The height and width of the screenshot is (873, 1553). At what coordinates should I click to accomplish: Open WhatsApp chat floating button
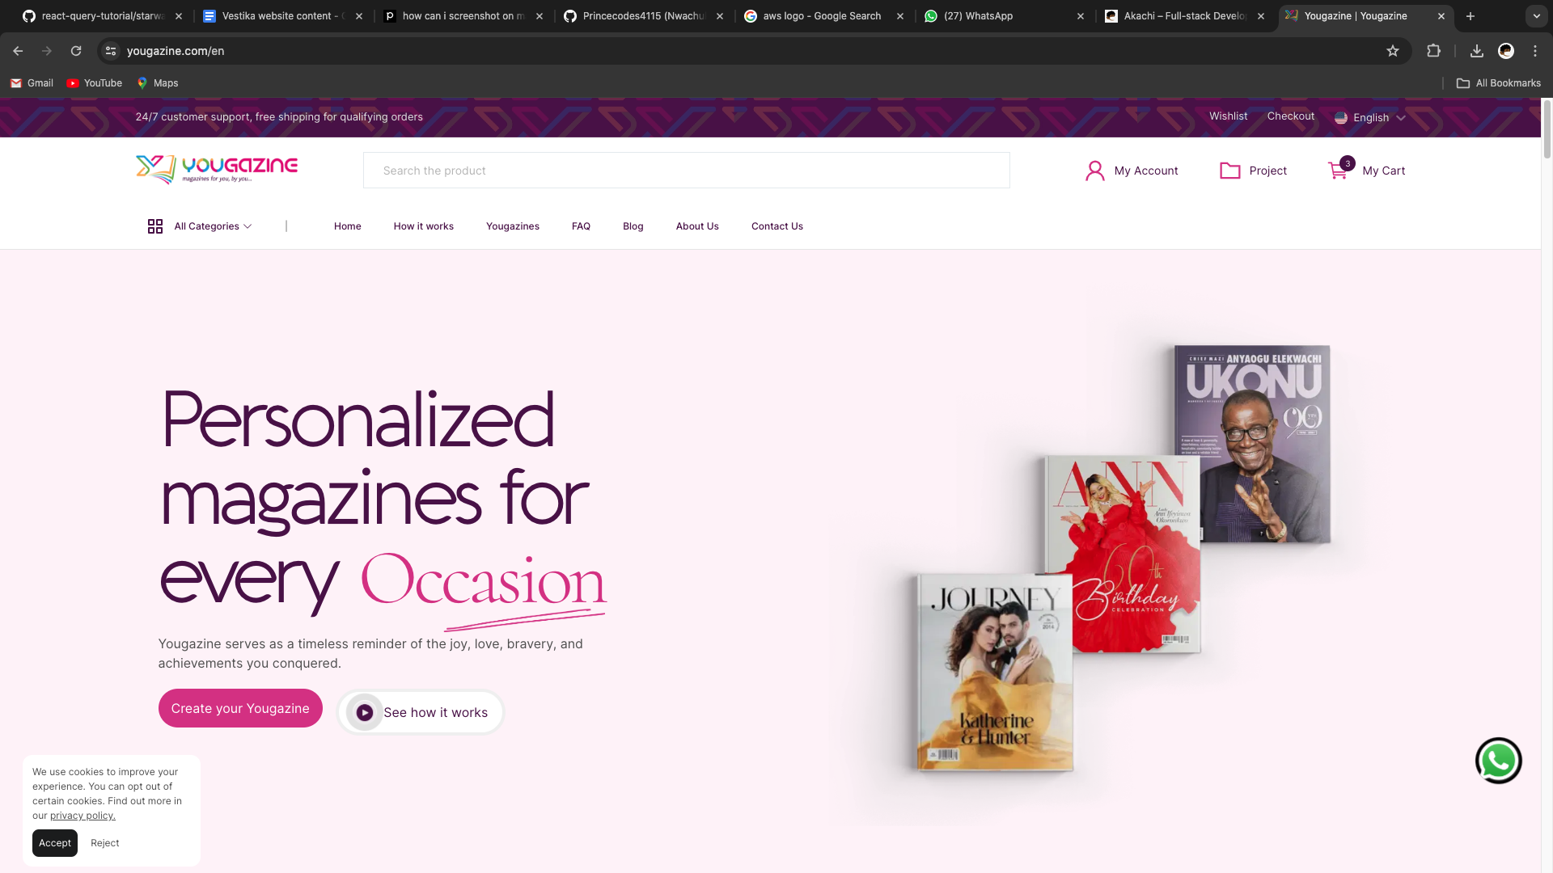pos(1498,761)
